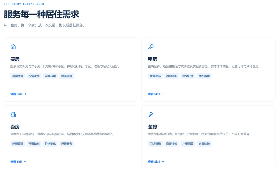
Task: Select the 学区政策 tag
Action: [50, 76]
